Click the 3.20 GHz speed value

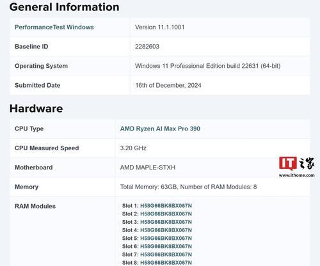(x=133, y=148)
